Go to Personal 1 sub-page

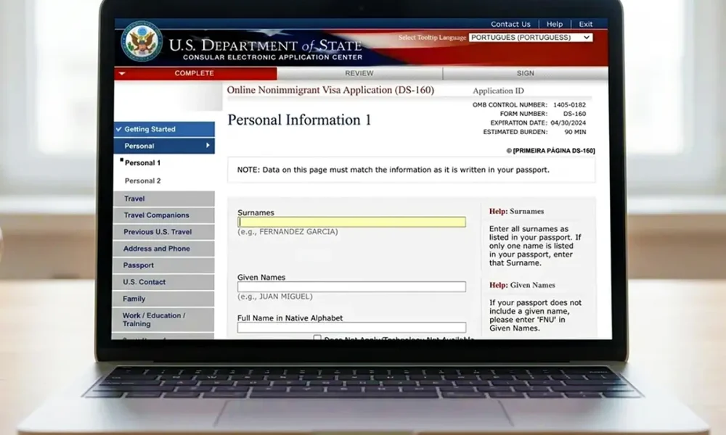coord(142,162)
